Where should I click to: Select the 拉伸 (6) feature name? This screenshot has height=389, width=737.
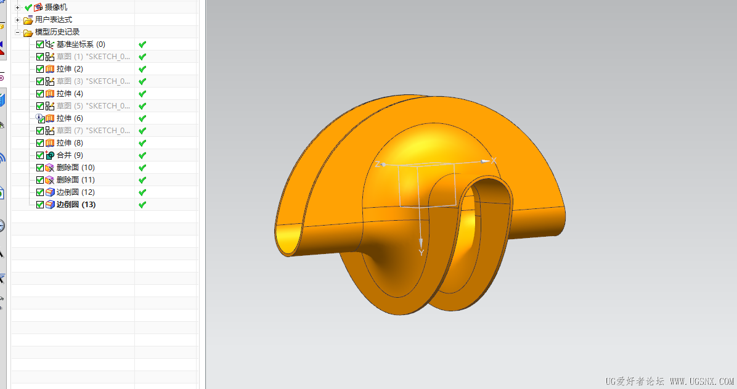tap(70, 118)
